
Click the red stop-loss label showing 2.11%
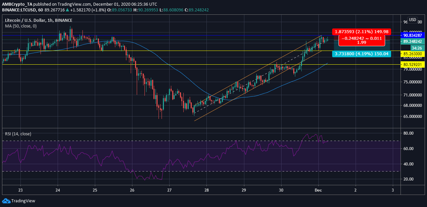pyautogui.click(x=361, y=32)
